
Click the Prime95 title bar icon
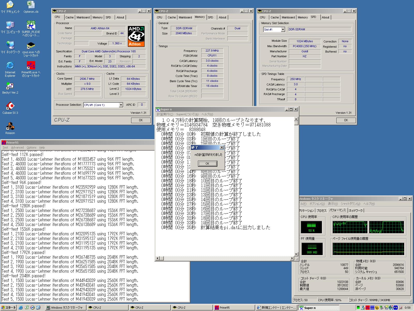pyautogui.click(x=4, y=143)
